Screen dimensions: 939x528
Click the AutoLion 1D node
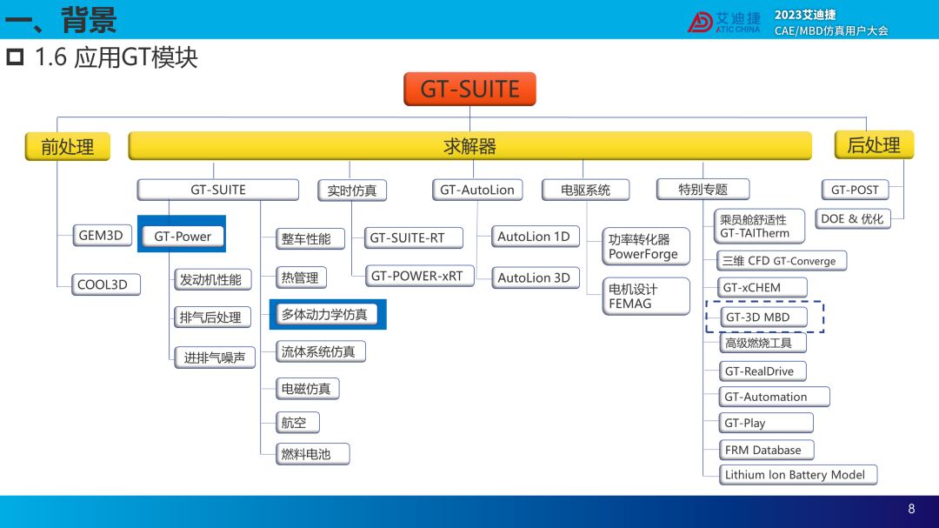point(536,236)
